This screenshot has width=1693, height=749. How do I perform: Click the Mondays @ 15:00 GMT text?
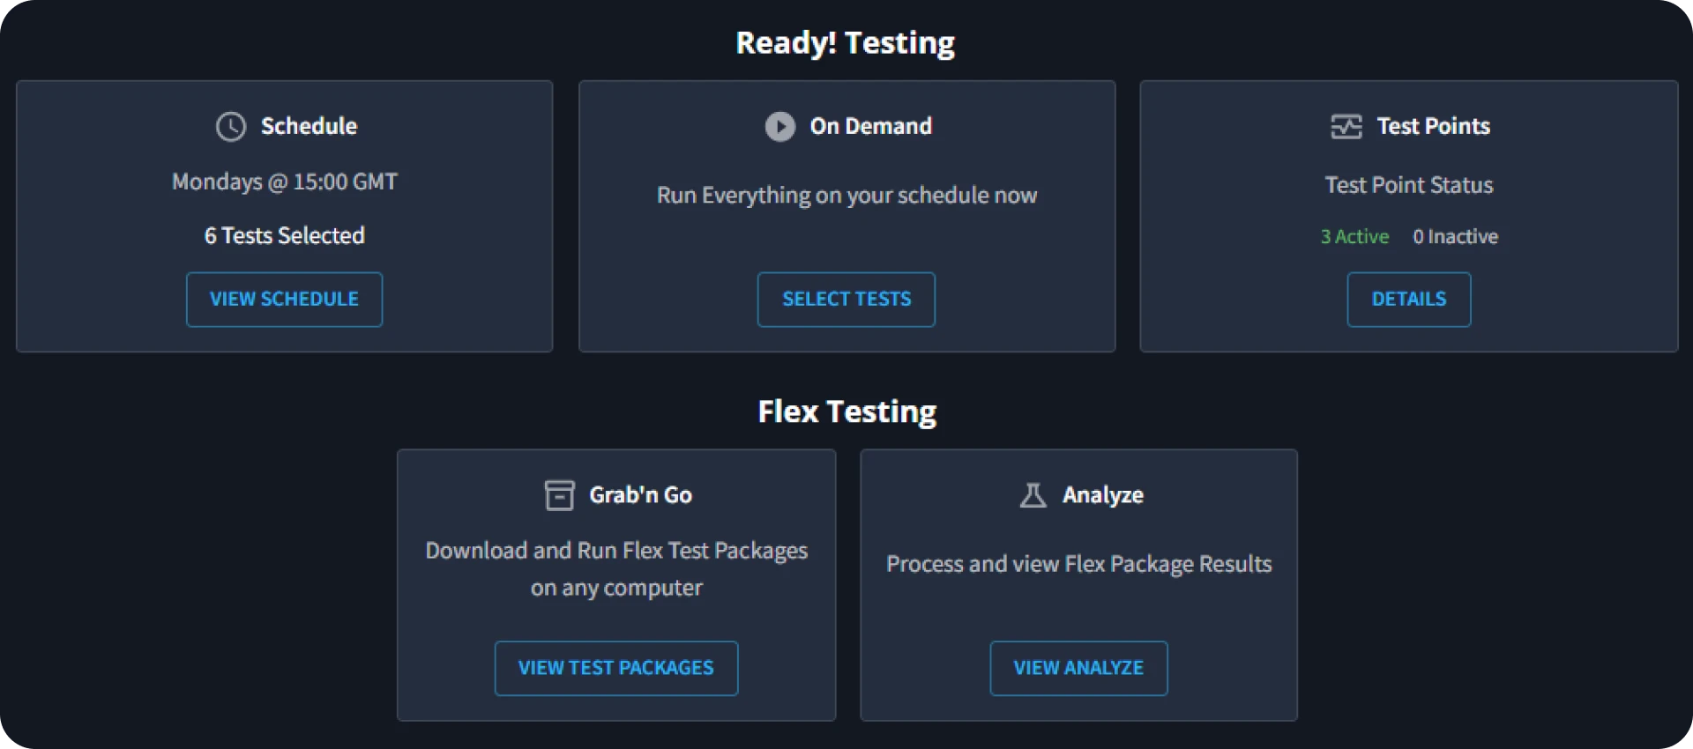click(x=284, y=182)
